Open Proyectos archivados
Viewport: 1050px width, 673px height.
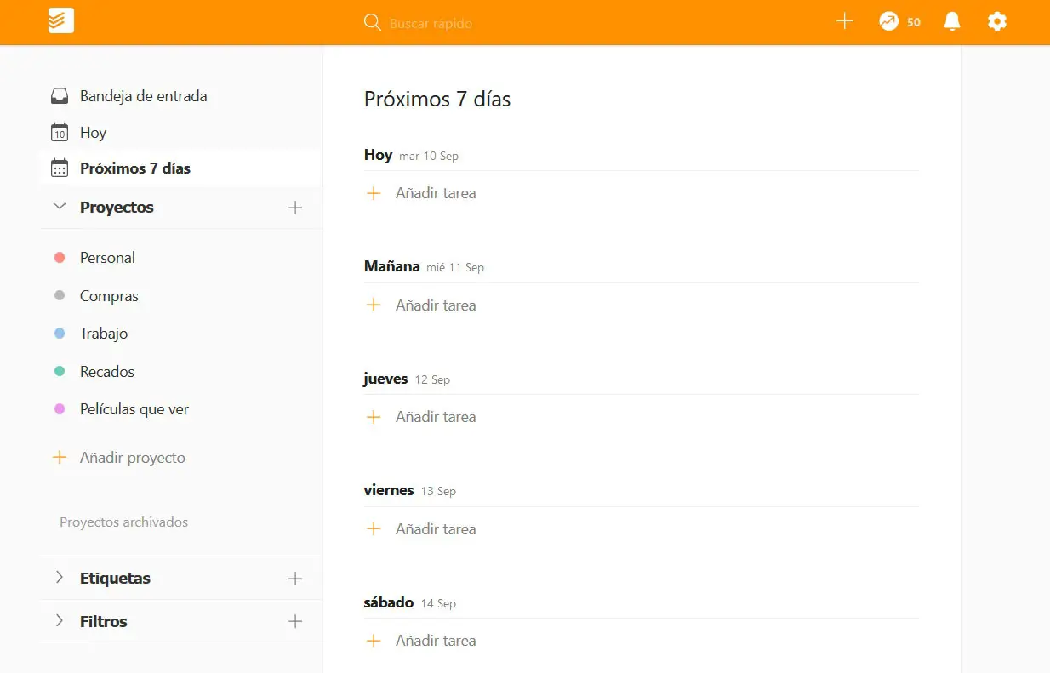[x=123, y=522]
